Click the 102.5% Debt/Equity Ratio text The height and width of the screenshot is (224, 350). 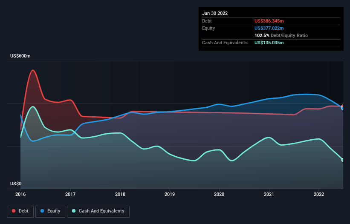click(x=281, y=35)
